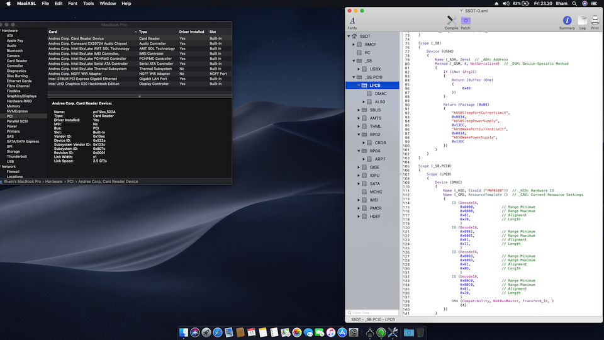Open Launchpad rocket icon in Dock
Viewport: 604px width, 340px height.
[206, 332]
